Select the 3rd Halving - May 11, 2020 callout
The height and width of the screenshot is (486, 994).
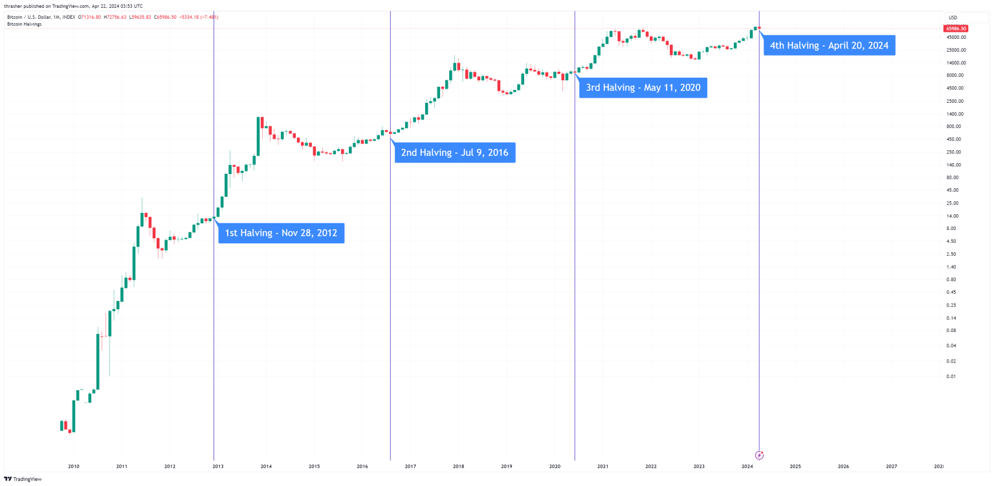pyautogui.click(x=643, y=87)
